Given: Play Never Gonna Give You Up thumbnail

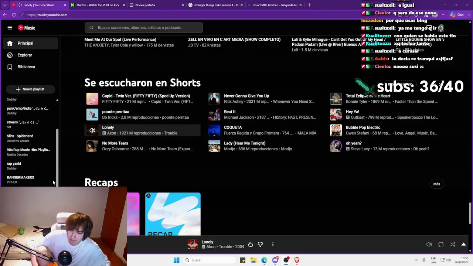Looking at the screenshot, I should [214, 99].
